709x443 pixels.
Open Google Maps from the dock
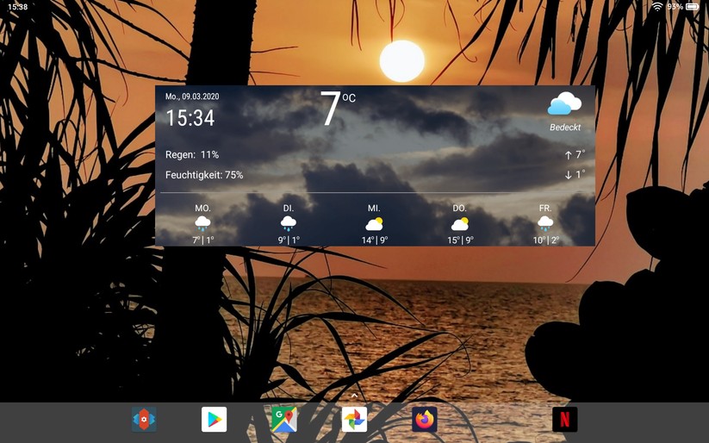[284, 420]
